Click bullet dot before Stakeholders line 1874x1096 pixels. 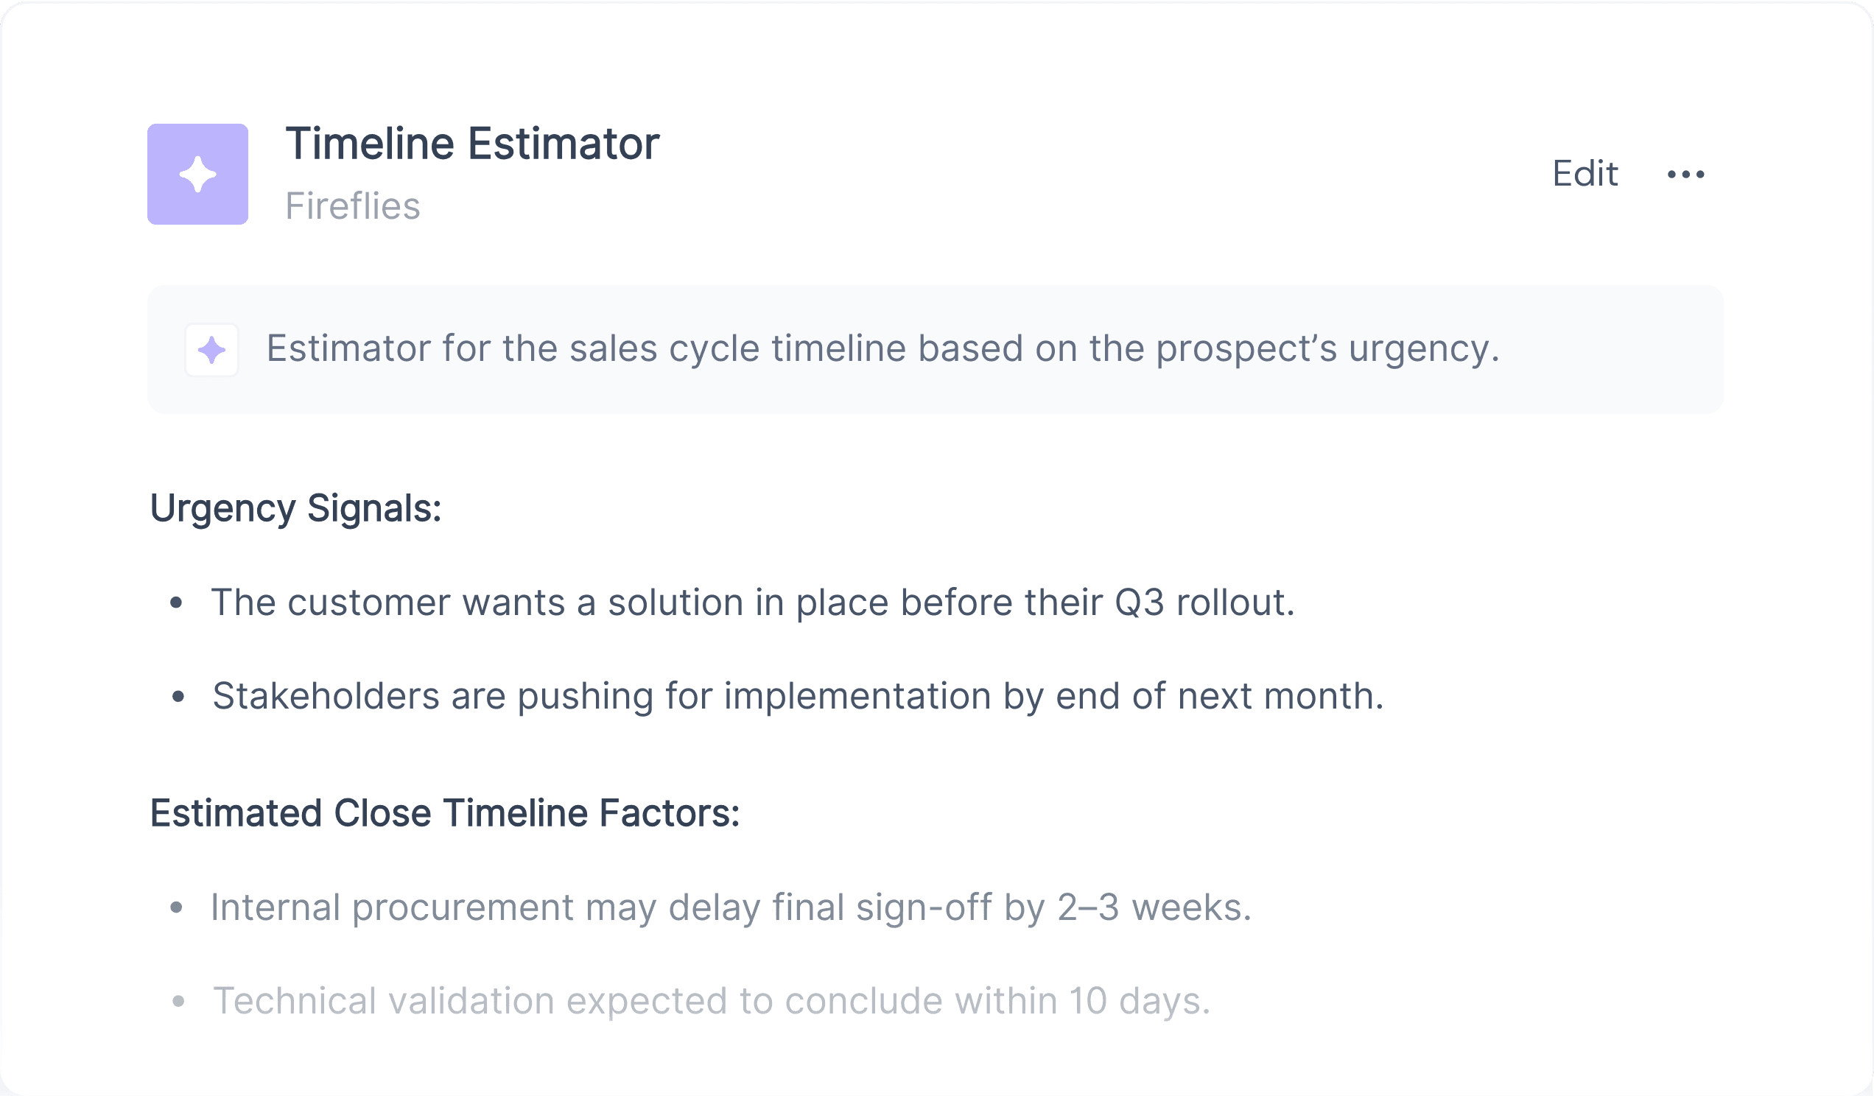click(x=178, y=697)
